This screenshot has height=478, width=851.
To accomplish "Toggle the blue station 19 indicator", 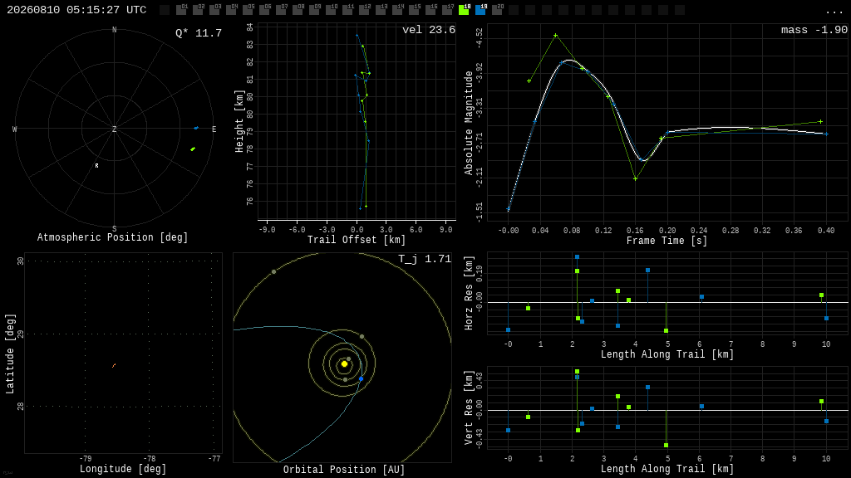I will point(481,9).
